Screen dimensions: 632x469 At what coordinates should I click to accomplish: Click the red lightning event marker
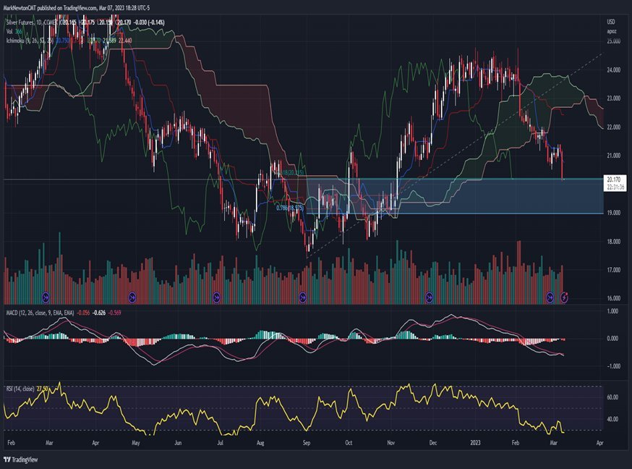tap(565, 297)
